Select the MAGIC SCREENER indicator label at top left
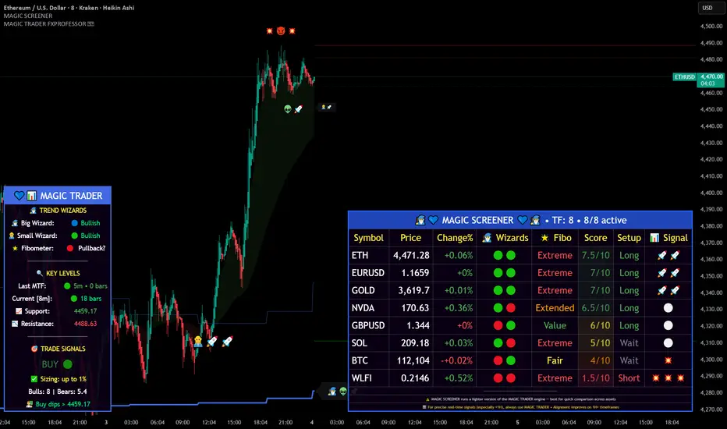This screenshot has width=727, height=429. [28, 16]
